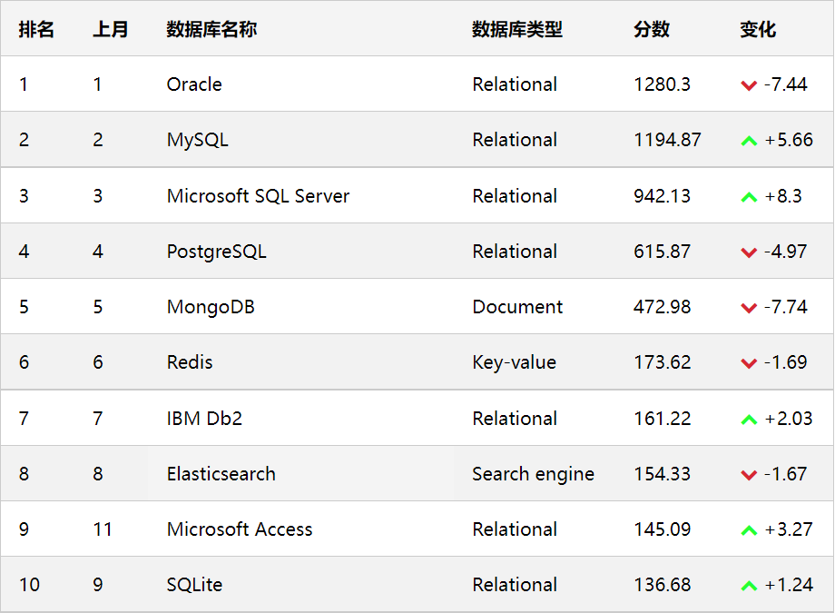Select the Microsoft Access database name
Image resolution: width=835 pixels, height=613 pixels.
(x=240, y=529)
